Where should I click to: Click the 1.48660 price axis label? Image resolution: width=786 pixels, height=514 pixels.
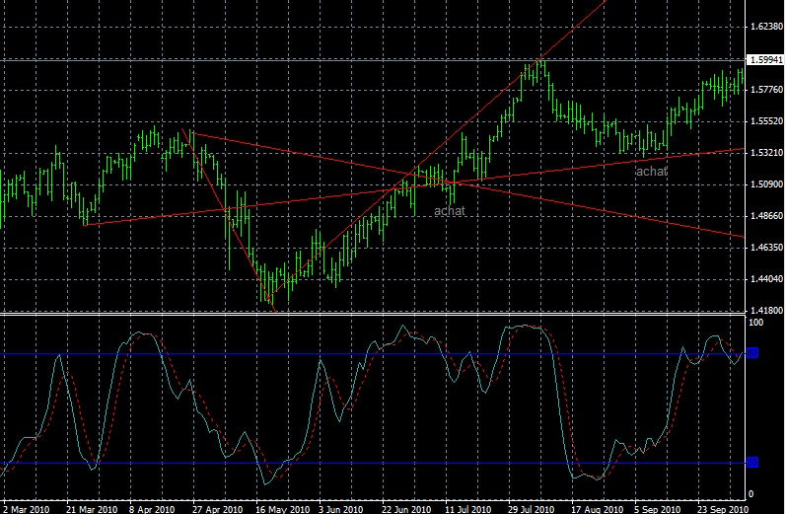click(766, 216)
